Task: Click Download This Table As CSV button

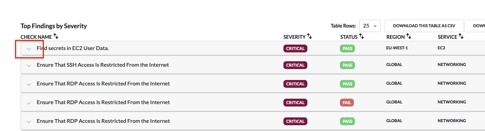Action: click(x=424, y=26)
